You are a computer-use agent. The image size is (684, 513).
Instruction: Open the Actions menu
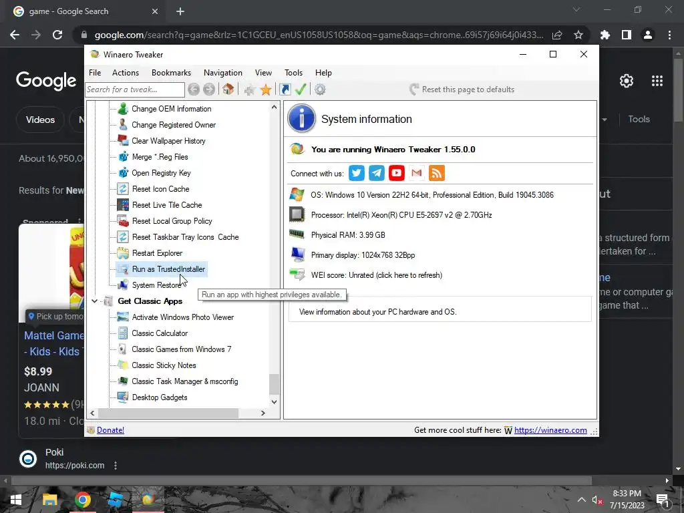(126, 73)
